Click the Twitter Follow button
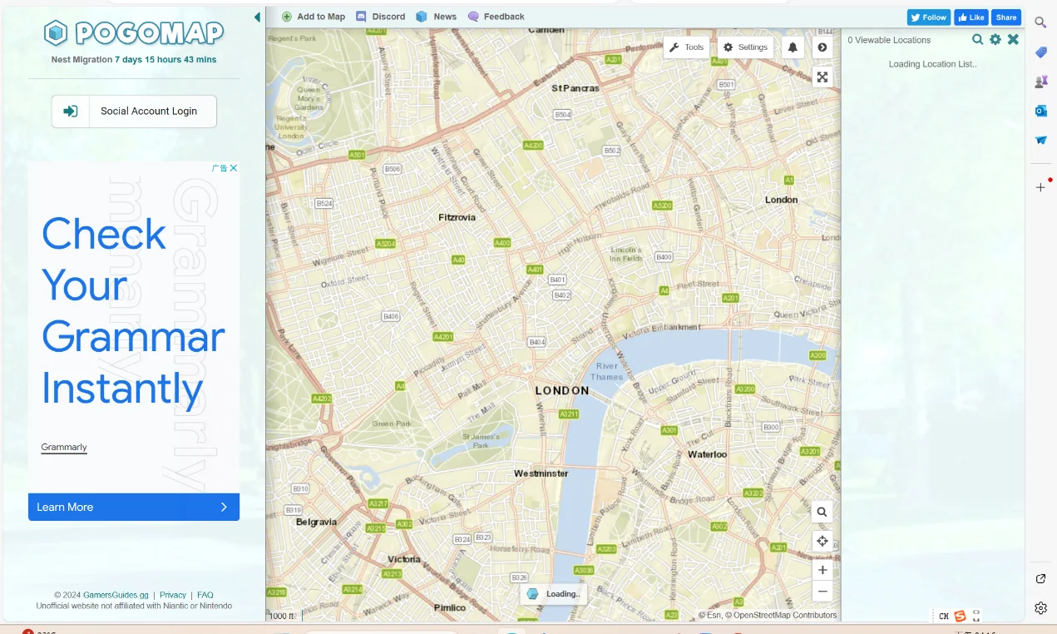This screenshot has height=634, width=1057. coord(928,17)
